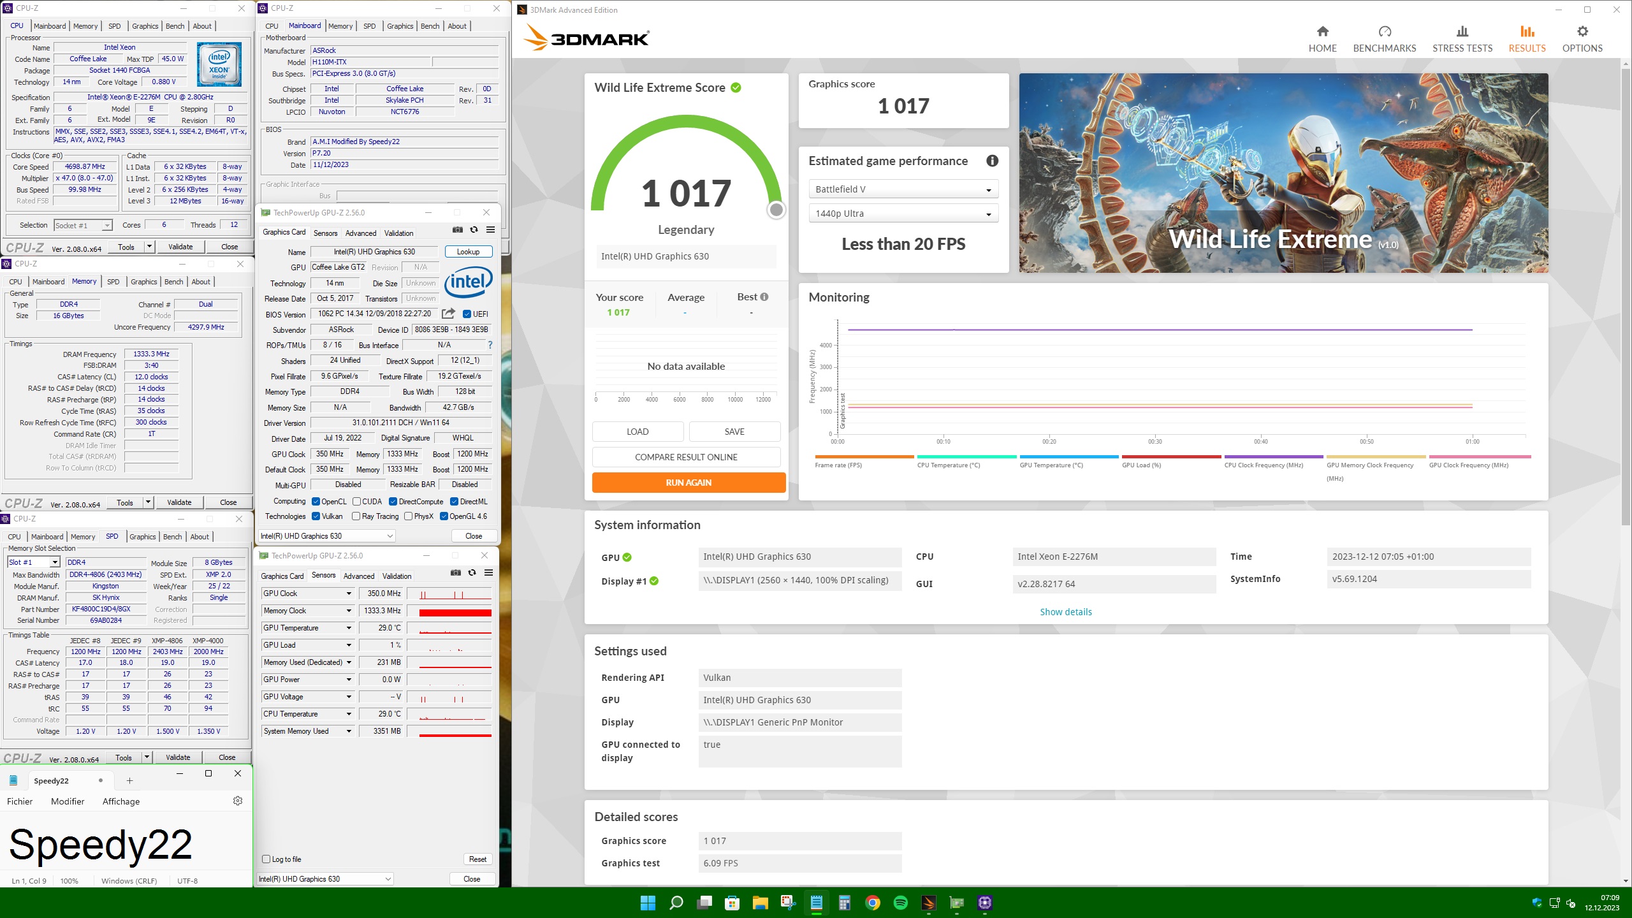Add a new tab in Notepad

[x=129, y=781]
